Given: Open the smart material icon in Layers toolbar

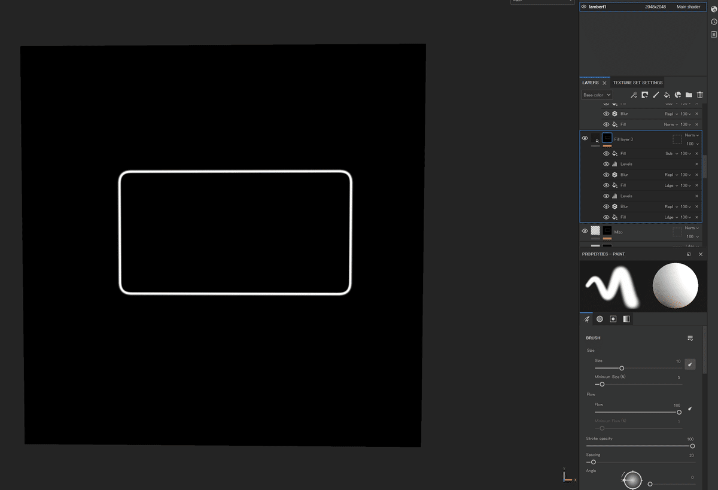Looking at the screenshot, I should (678, 95).
